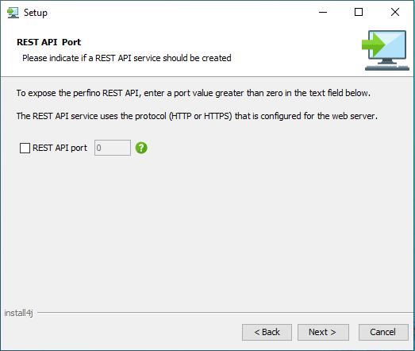Image resolution: width=415 pixels, height=351 pixels.
Task: Maximize the Setup window
Action: click(359, 12)
